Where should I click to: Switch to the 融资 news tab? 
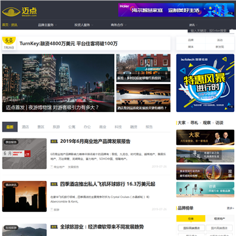pos(134,127)
